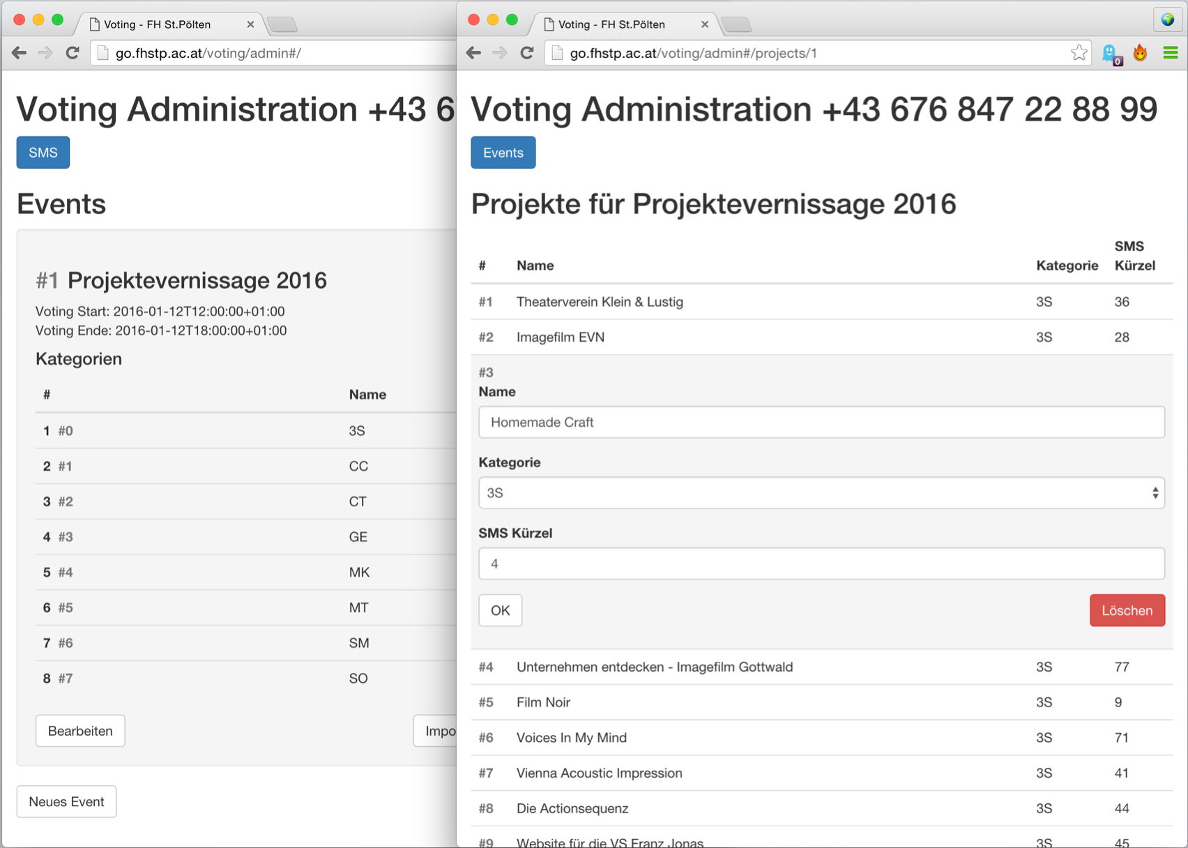Click the SMS Kürzel input field
This screenshot has width=1188, height=848.
click(x=821, y=563)
